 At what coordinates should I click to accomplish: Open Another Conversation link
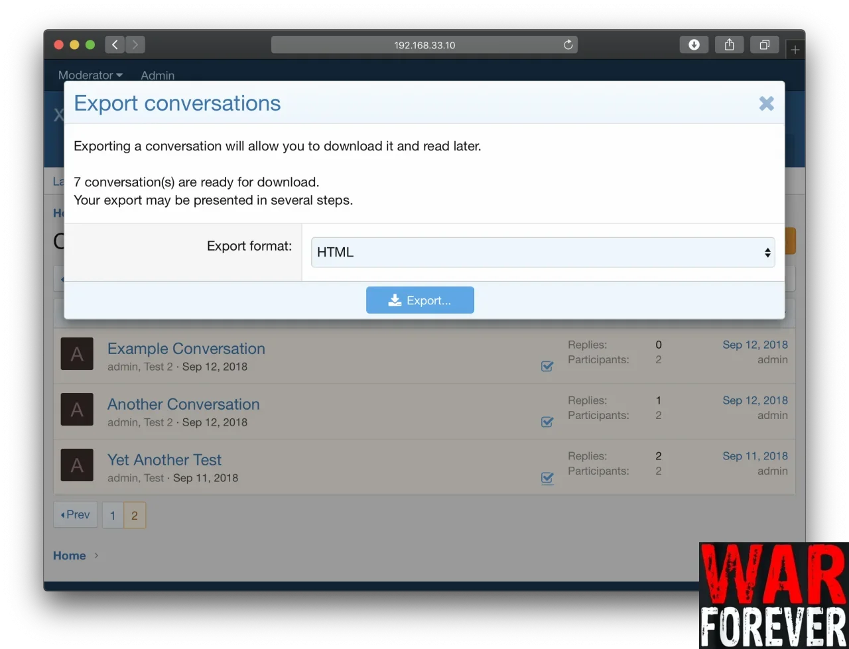click(184, 404)
